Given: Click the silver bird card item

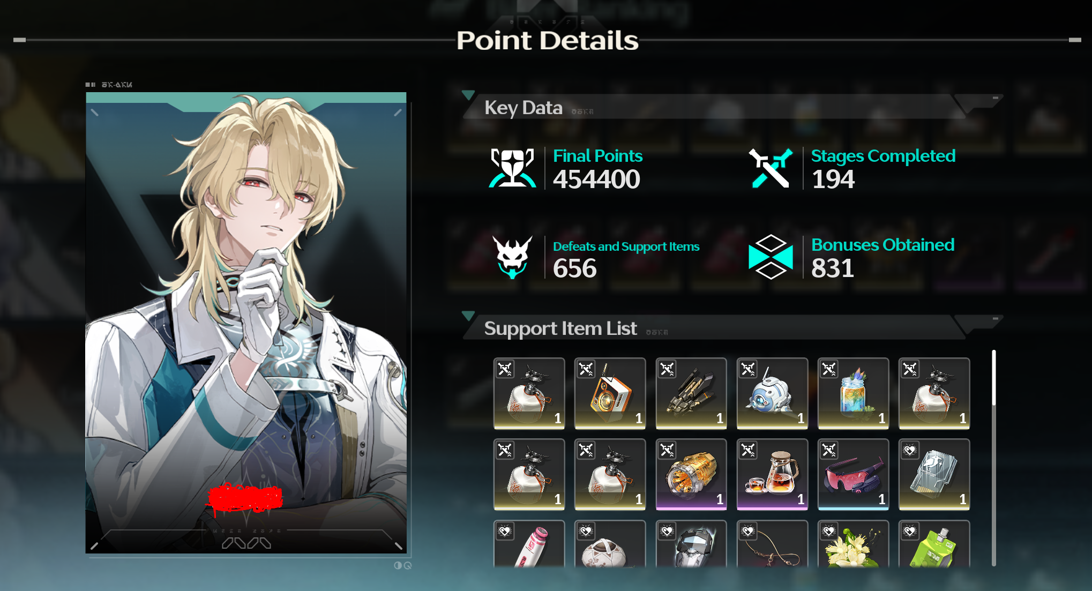Looking at the screenshot, I should [934, 474].
